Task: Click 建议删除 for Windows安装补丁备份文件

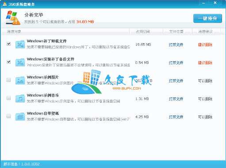Action: 205,63
